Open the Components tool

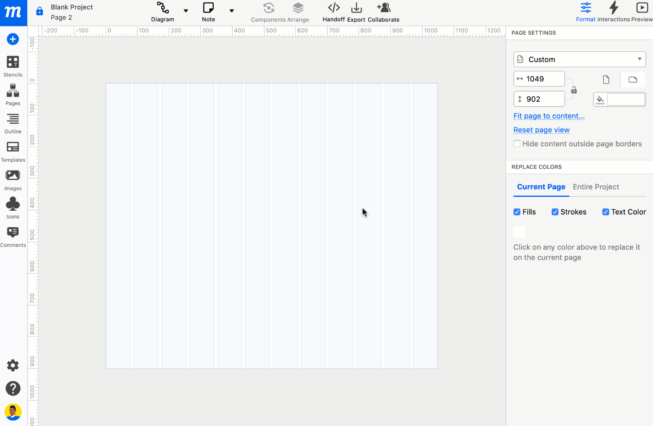coord(269,12)
